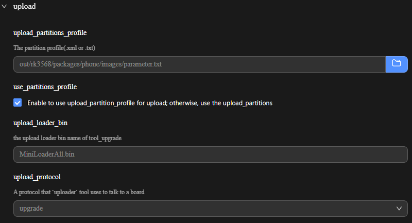Click the "upload" section heading

25,7
